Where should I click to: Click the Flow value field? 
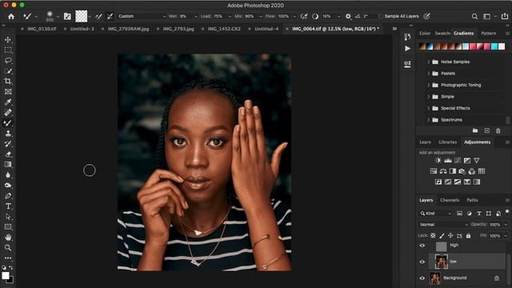[283, 16]
